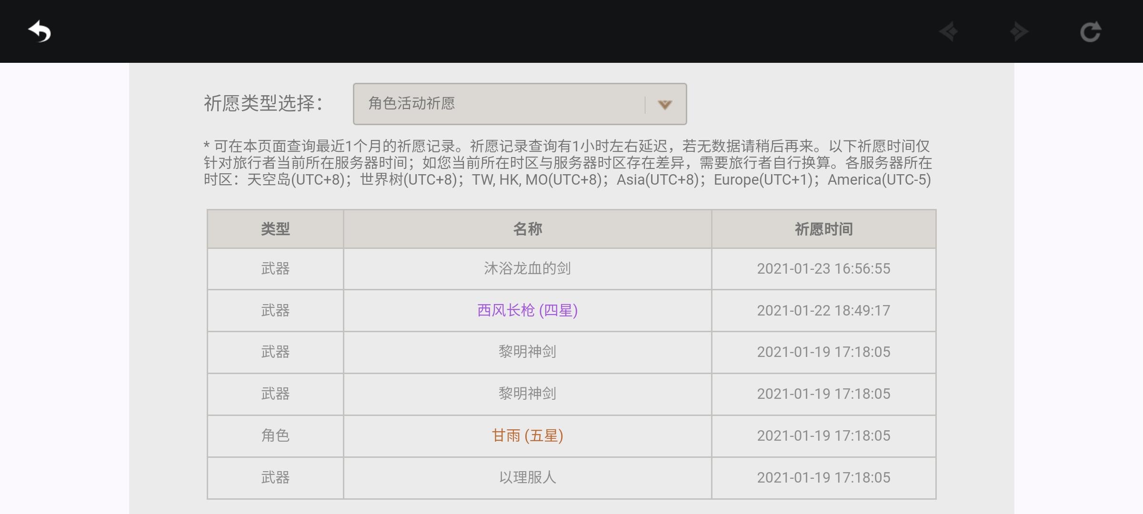Click the dropdown chevron arrow

pos(665,104)
